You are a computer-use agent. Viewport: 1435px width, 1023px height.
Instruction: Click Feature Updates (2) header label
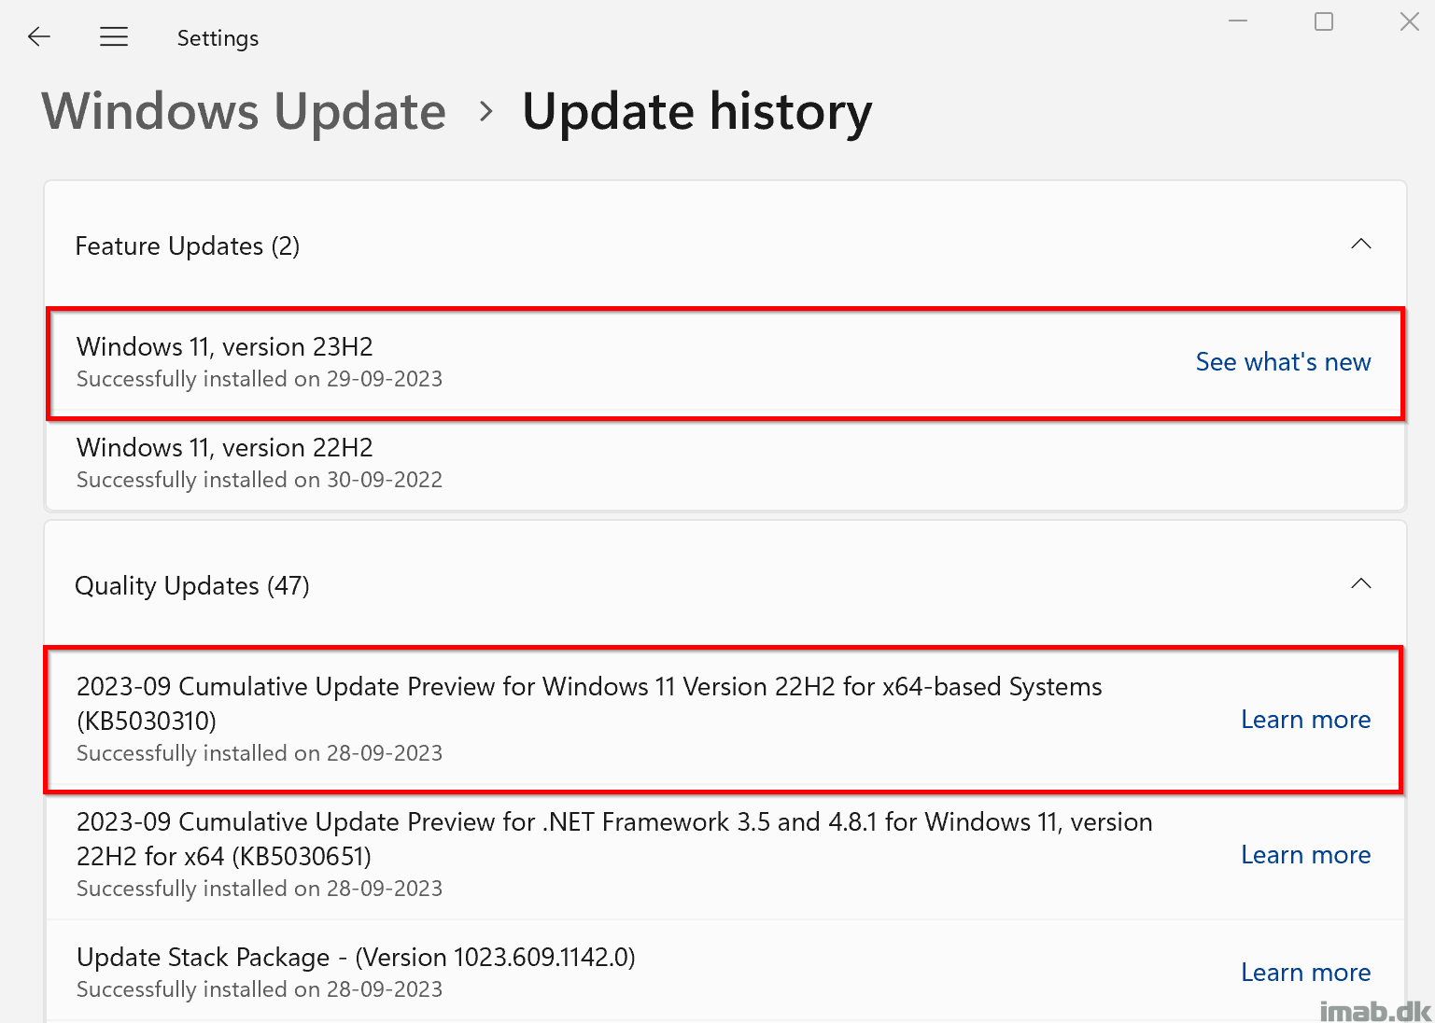187,246
